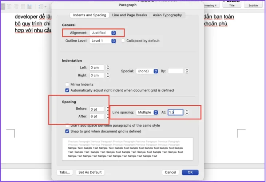Open the Outline Level dropdown
This screenshot has width=266, height=182.
(x=103, y=41)
